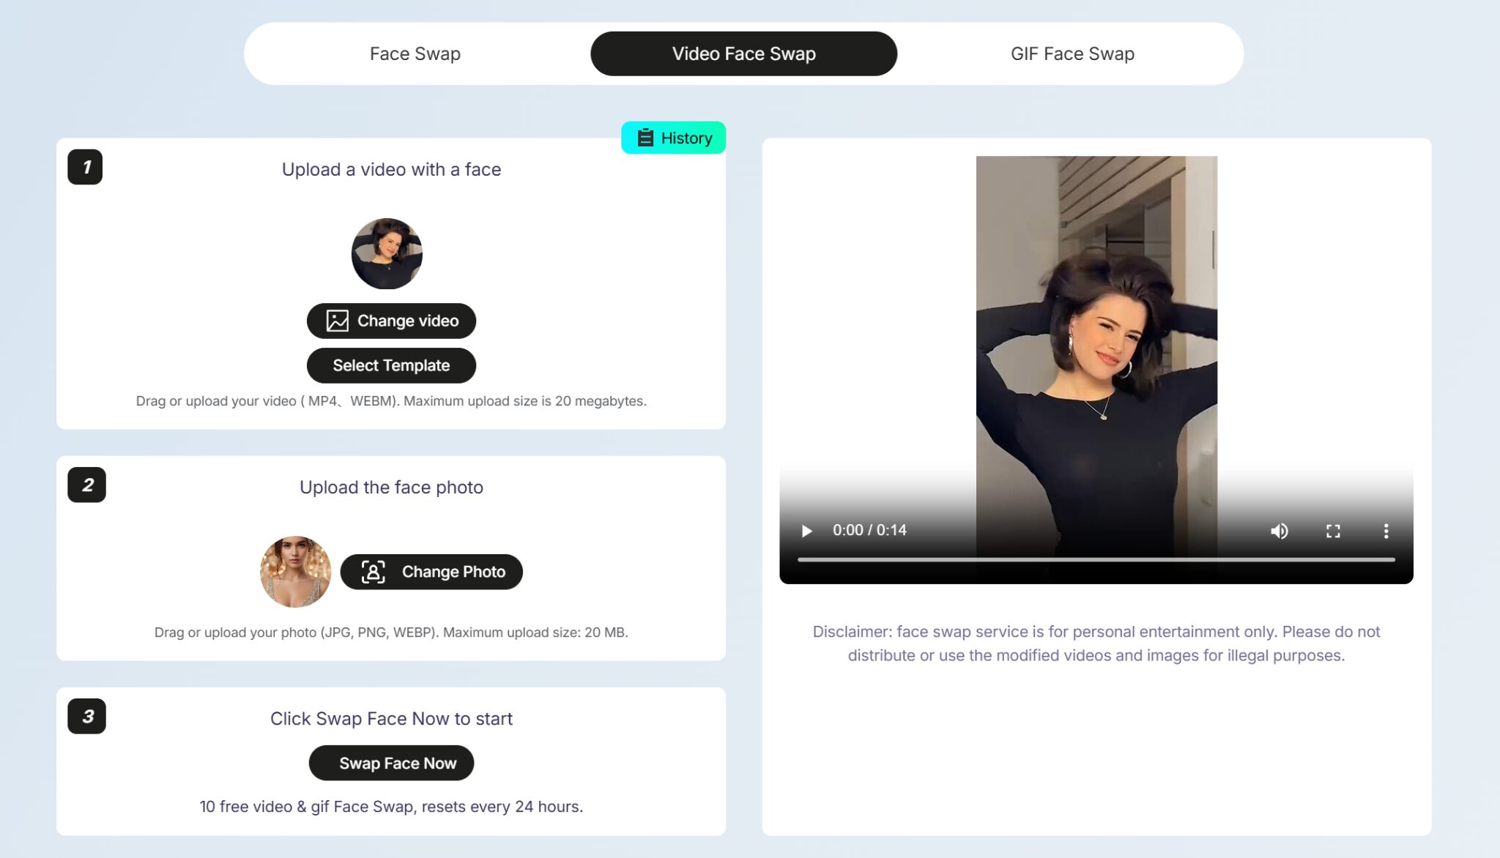1500x858 pixels.
Task: Click the step 1 number badge
Action: tap(85, 167)
